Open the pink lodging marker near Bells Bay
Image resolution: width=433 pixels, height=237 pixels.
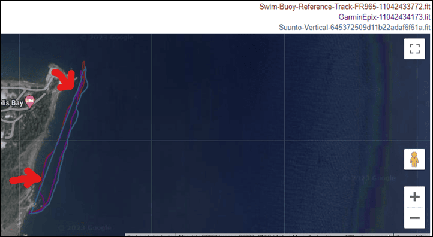[30, 102]
